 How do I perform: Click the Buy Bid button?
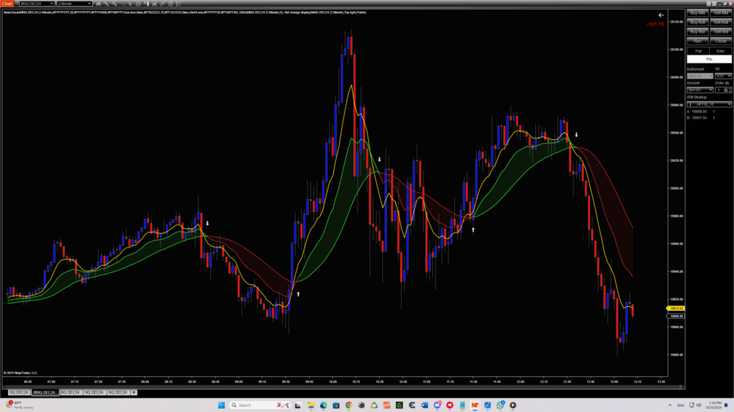[x=697, y=32]
